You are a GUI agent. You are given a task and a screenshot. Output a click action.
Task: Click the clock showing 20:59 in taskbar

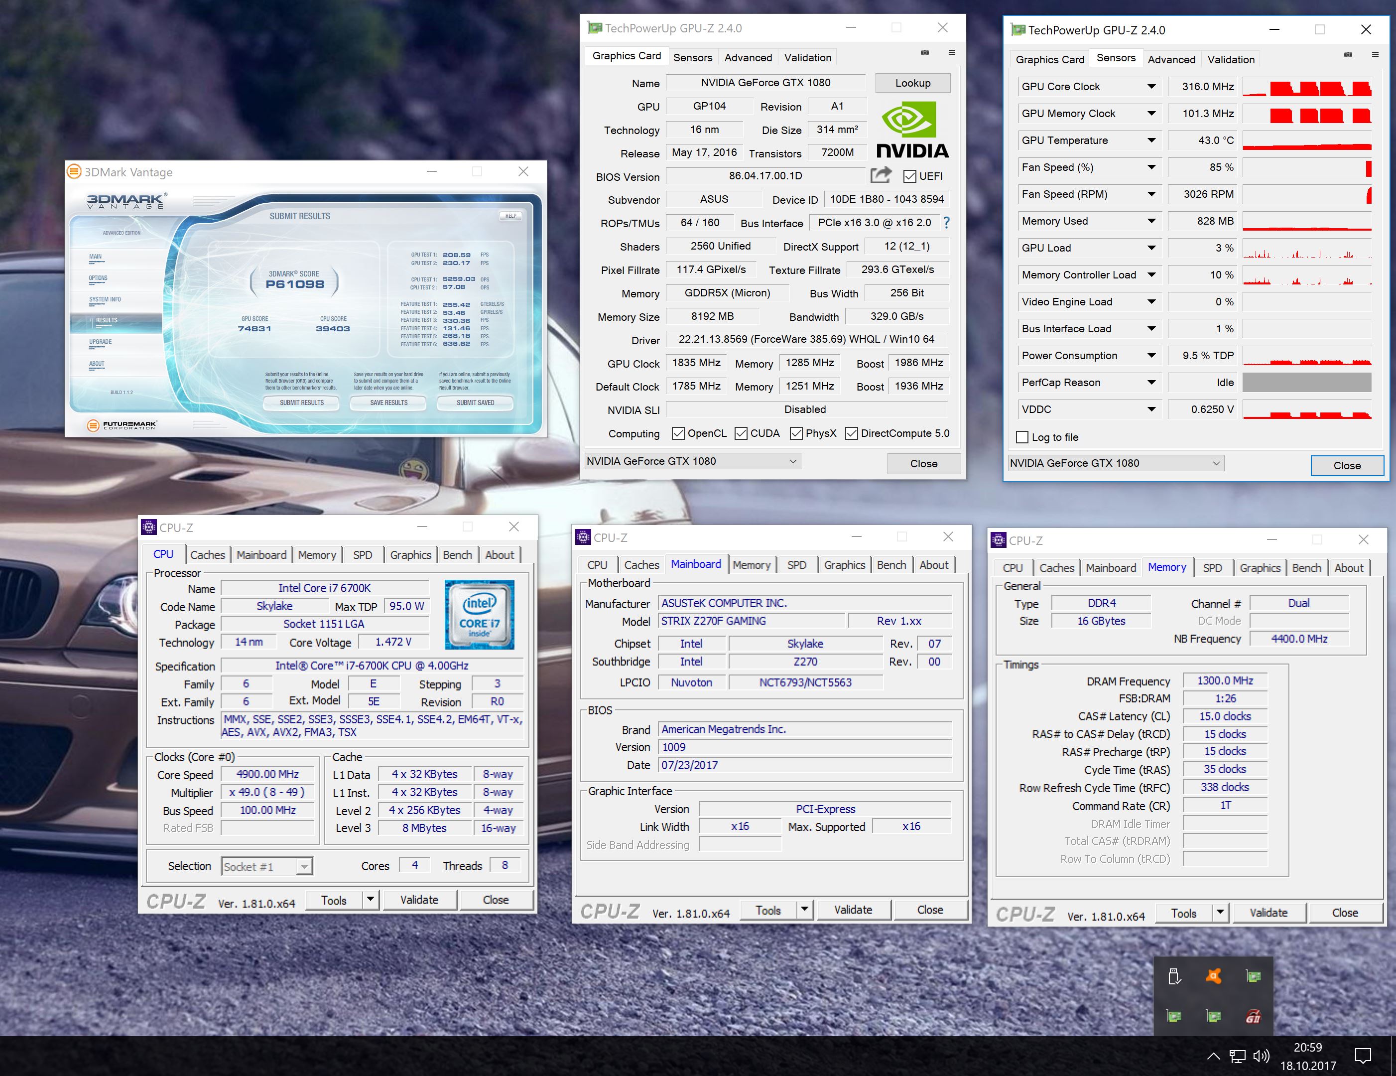click(x=1308, y=1047)
